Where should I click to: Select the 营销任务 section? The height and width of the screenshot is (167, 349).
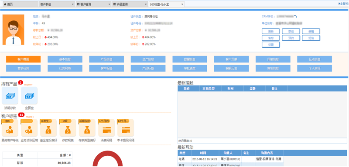coord(23,69)
